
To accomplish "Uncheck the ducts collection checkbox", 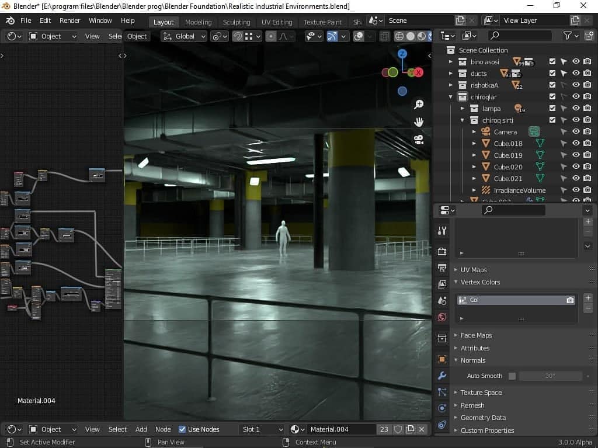I will click(552, 73).
